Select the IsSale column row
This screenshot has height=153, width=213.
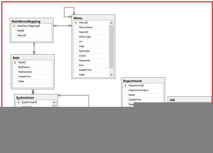[x=143, y=95]
